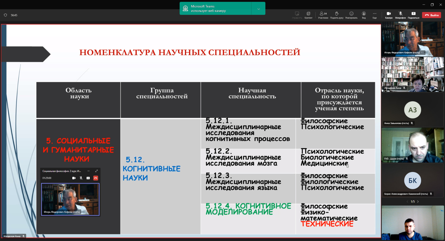Click the Контент pop-out icon

308,15
